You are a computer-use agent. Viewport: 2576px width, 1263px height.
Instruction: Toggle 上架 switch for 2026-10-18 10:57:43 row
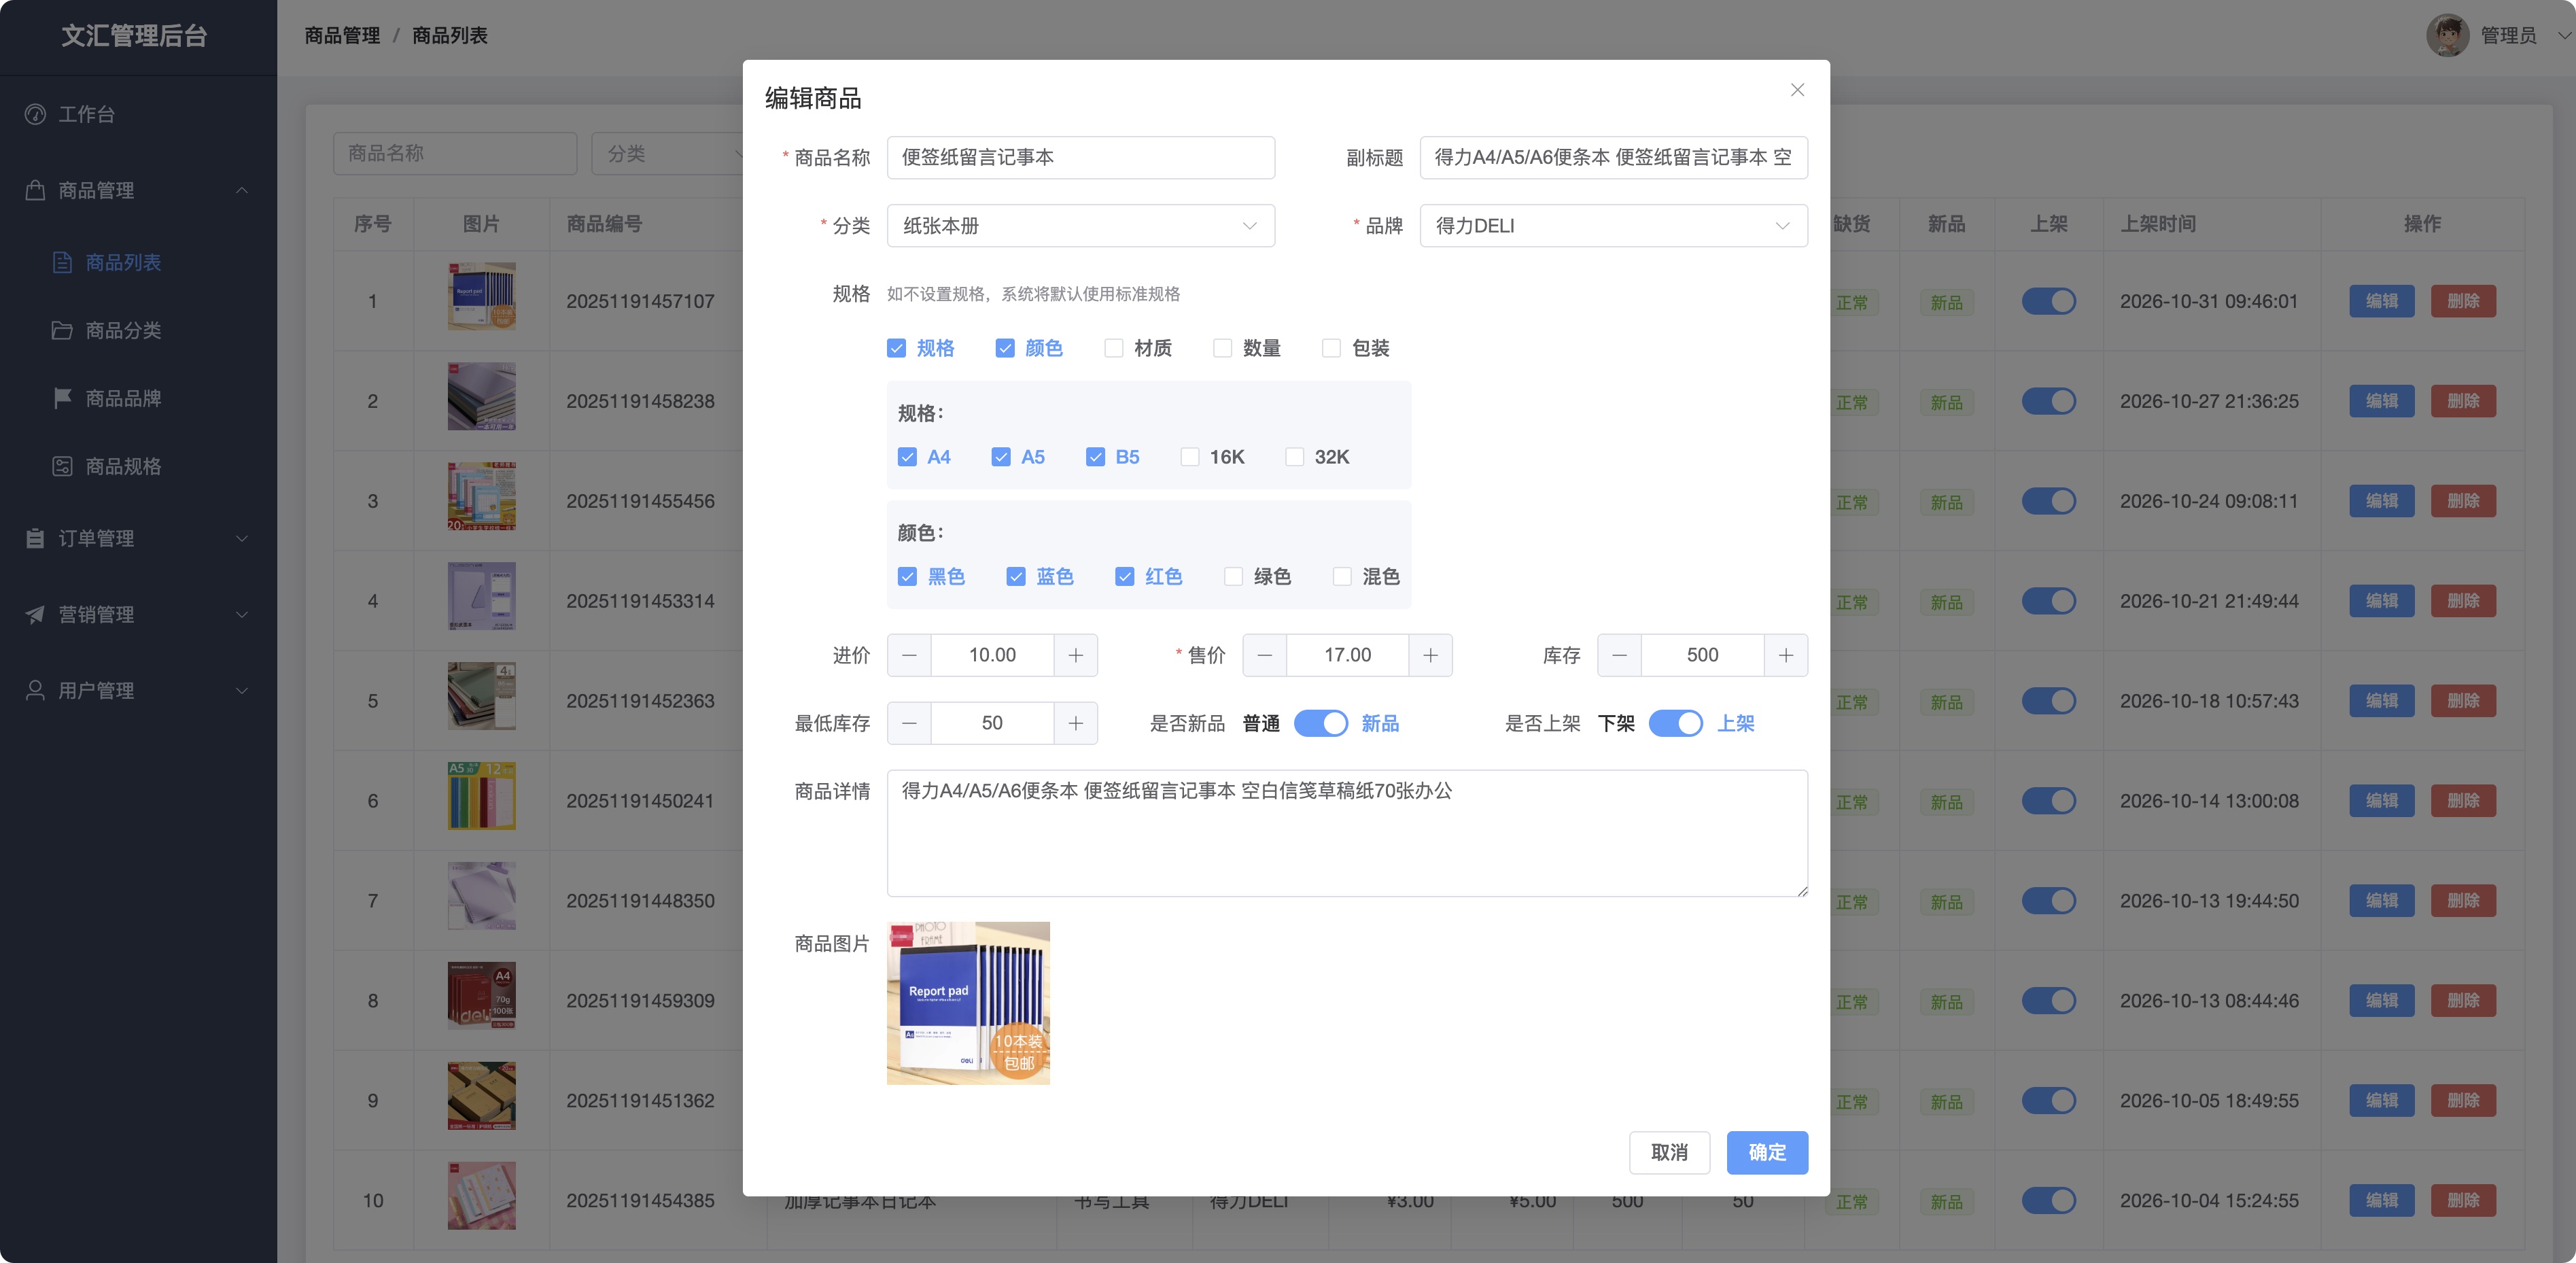point(2048,701)
